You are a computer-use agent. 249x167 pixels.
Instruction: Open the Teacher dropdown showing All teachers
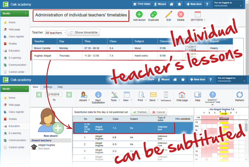point(55,33)
